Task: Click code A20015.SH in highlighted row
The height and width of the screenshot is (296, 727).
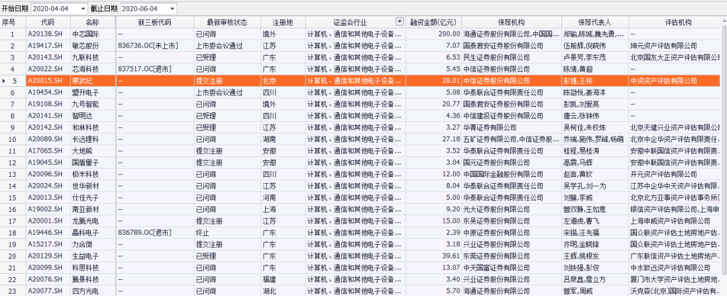Action: [48, 81]
